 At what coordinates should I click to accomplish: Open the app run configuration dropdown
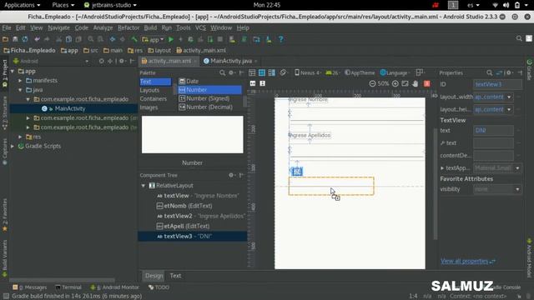[153, 39]
